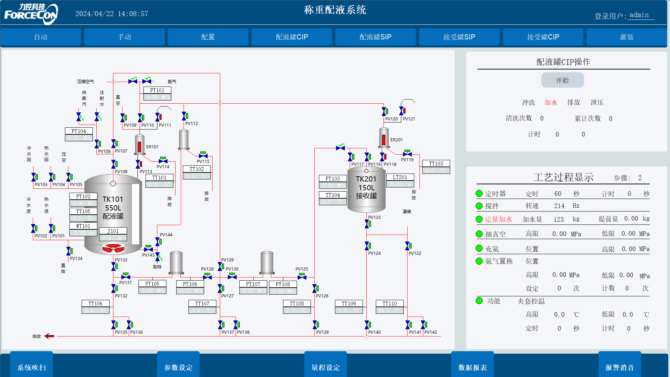The width and height of the screenshot is (670, 377).
Task: Click the 定时 value field 60
Action: tap(558, 194)
